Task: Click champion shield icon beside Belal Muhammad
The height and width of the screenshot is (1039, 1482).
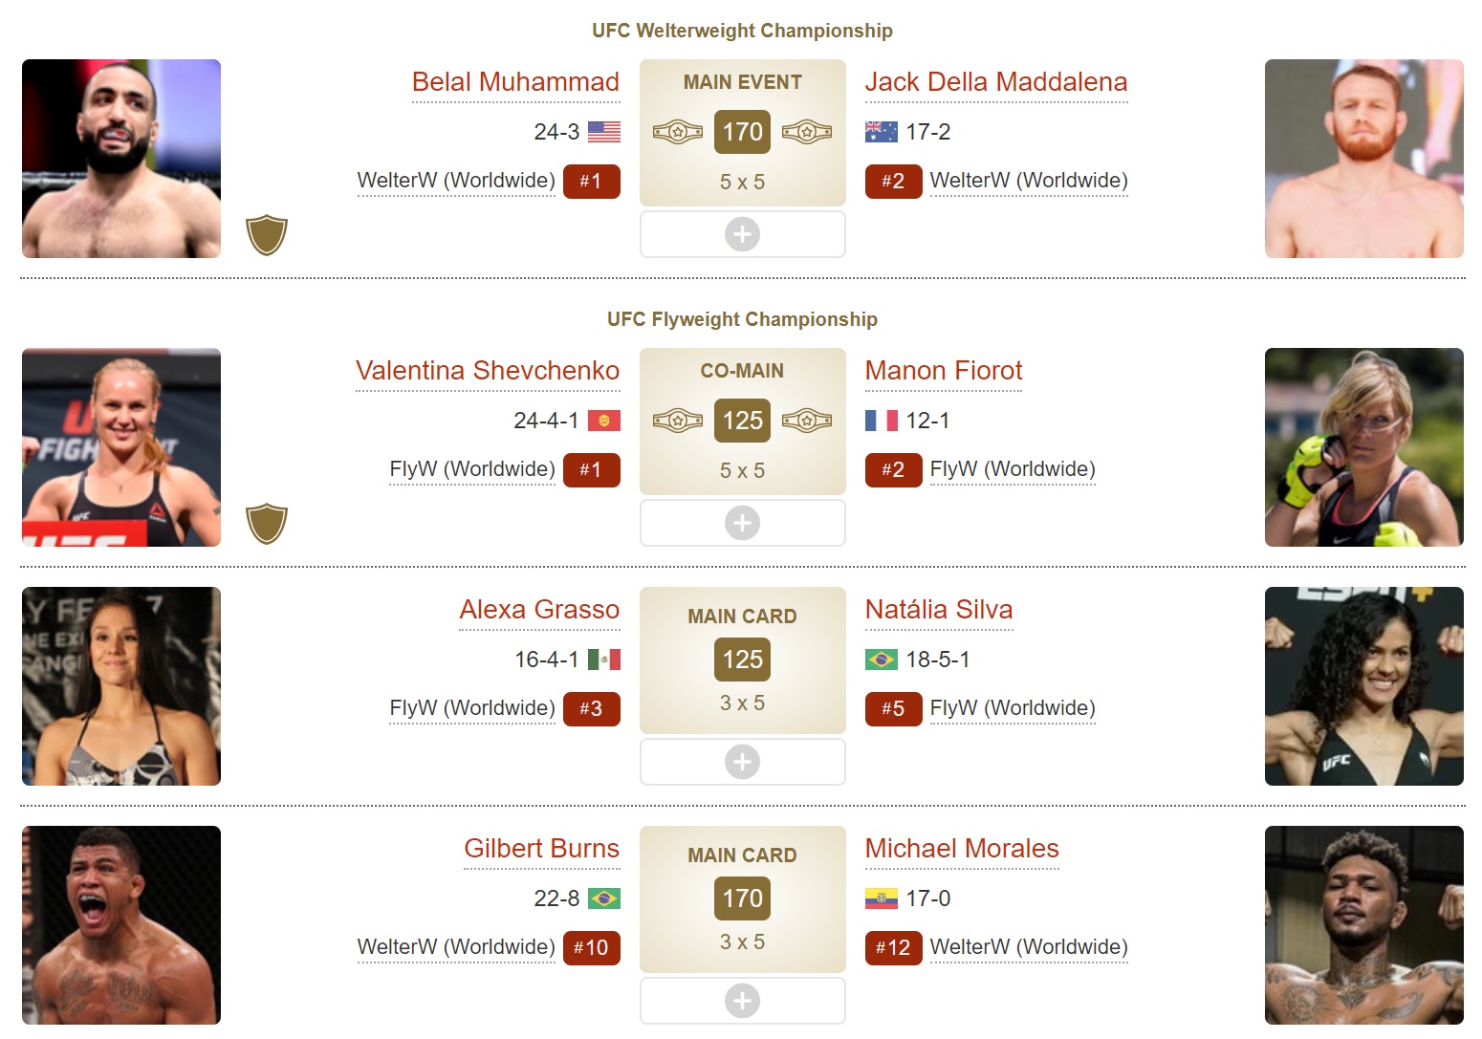Action: [267, 235]
